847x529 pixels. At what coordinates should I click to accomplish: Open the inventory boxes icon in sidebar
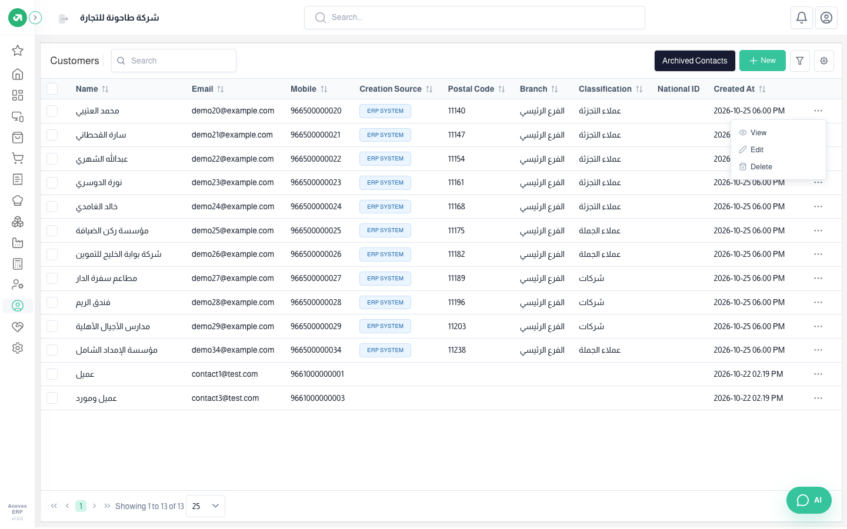click(x=18, y=222)
